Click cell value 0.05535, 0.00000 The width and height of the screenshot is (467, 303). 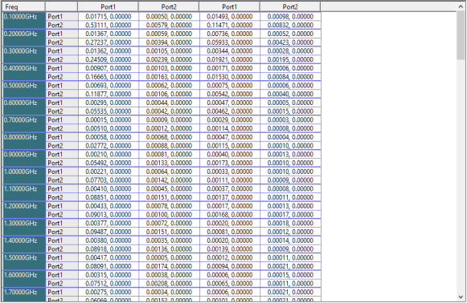point(109,111)
